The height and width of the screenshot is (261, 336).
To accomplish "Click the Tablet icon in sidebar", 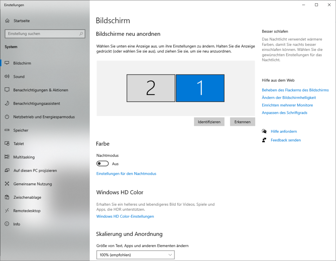I will tap(7, 144).
